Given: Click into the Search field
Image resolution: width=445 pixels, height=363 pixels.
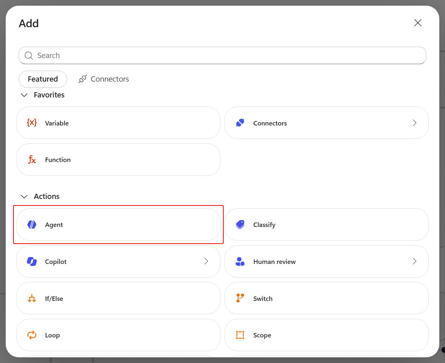Looking at the screenshot, I should pos(222,56).
